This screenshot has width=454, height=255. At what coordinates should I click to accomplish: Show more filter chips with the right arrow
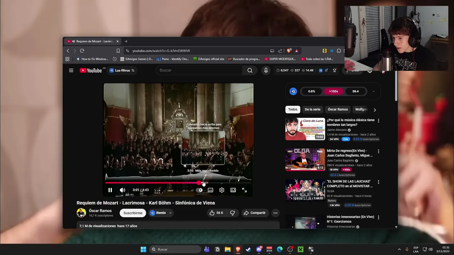tap(375, 110)
